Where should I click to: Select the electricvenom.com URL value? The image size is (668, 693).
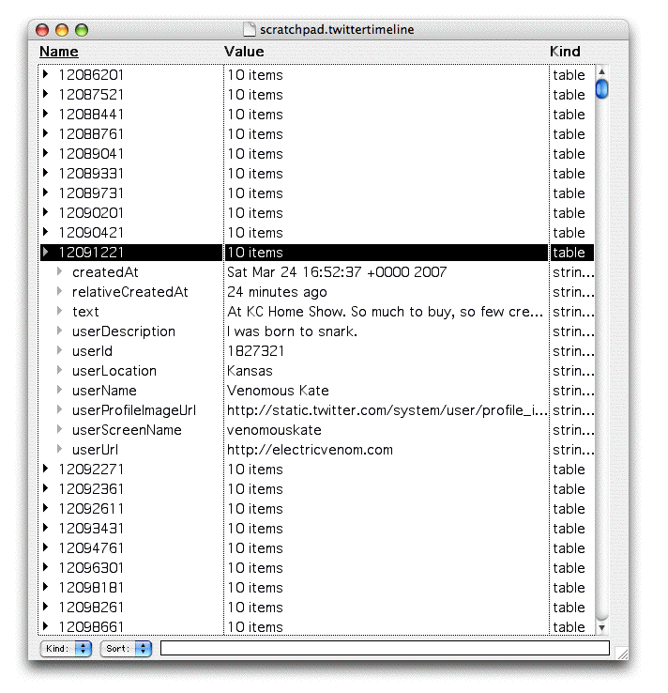click(x=310, y=450)
